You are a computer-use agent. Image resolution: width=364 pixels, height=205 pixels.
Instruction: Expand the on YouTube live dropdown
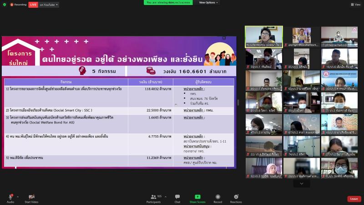pyautogui.click(x=49, y=5)
